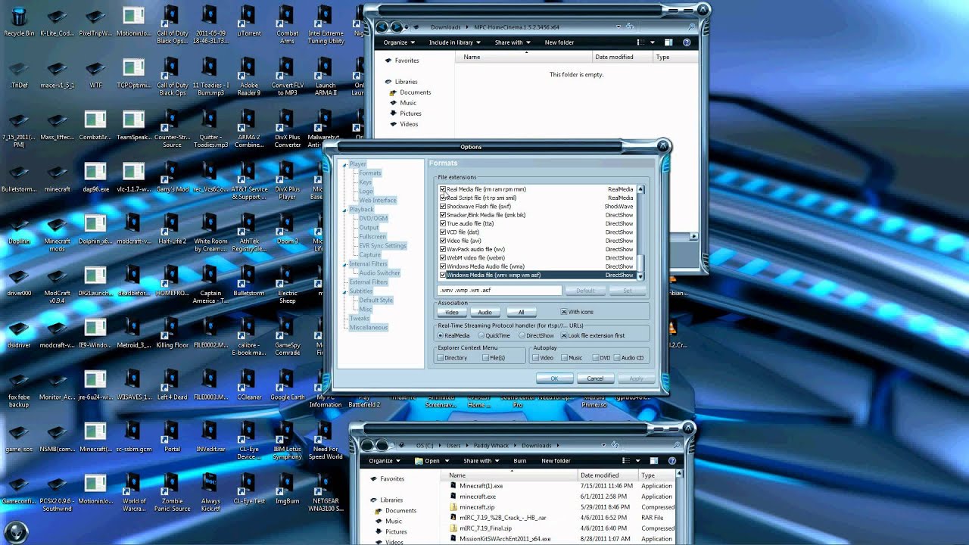Collapse the Playback tree node
This screenshot has width=969, height=545.
(344, 210)
